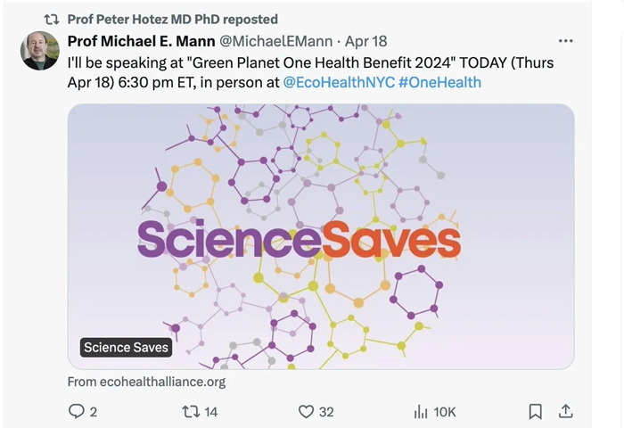Open the @MichaelEMann handle
The image size is (624, 428).
(275, 41)
